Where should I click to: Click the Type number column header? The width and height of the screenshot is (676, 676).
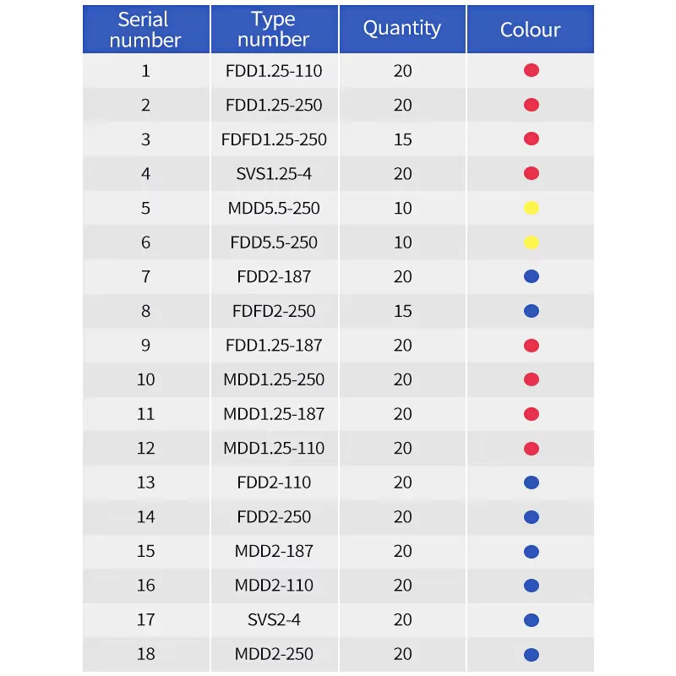click(274, 30)
